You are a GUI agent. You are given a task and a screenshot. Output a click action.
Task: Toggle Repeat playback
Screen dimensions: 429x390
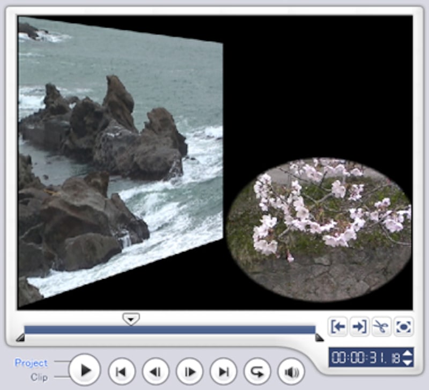(257, 371)
